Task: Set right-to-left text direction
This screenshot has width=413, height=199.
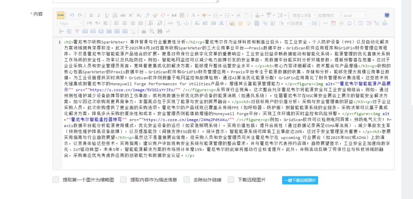Action: [x=98, y=23]
